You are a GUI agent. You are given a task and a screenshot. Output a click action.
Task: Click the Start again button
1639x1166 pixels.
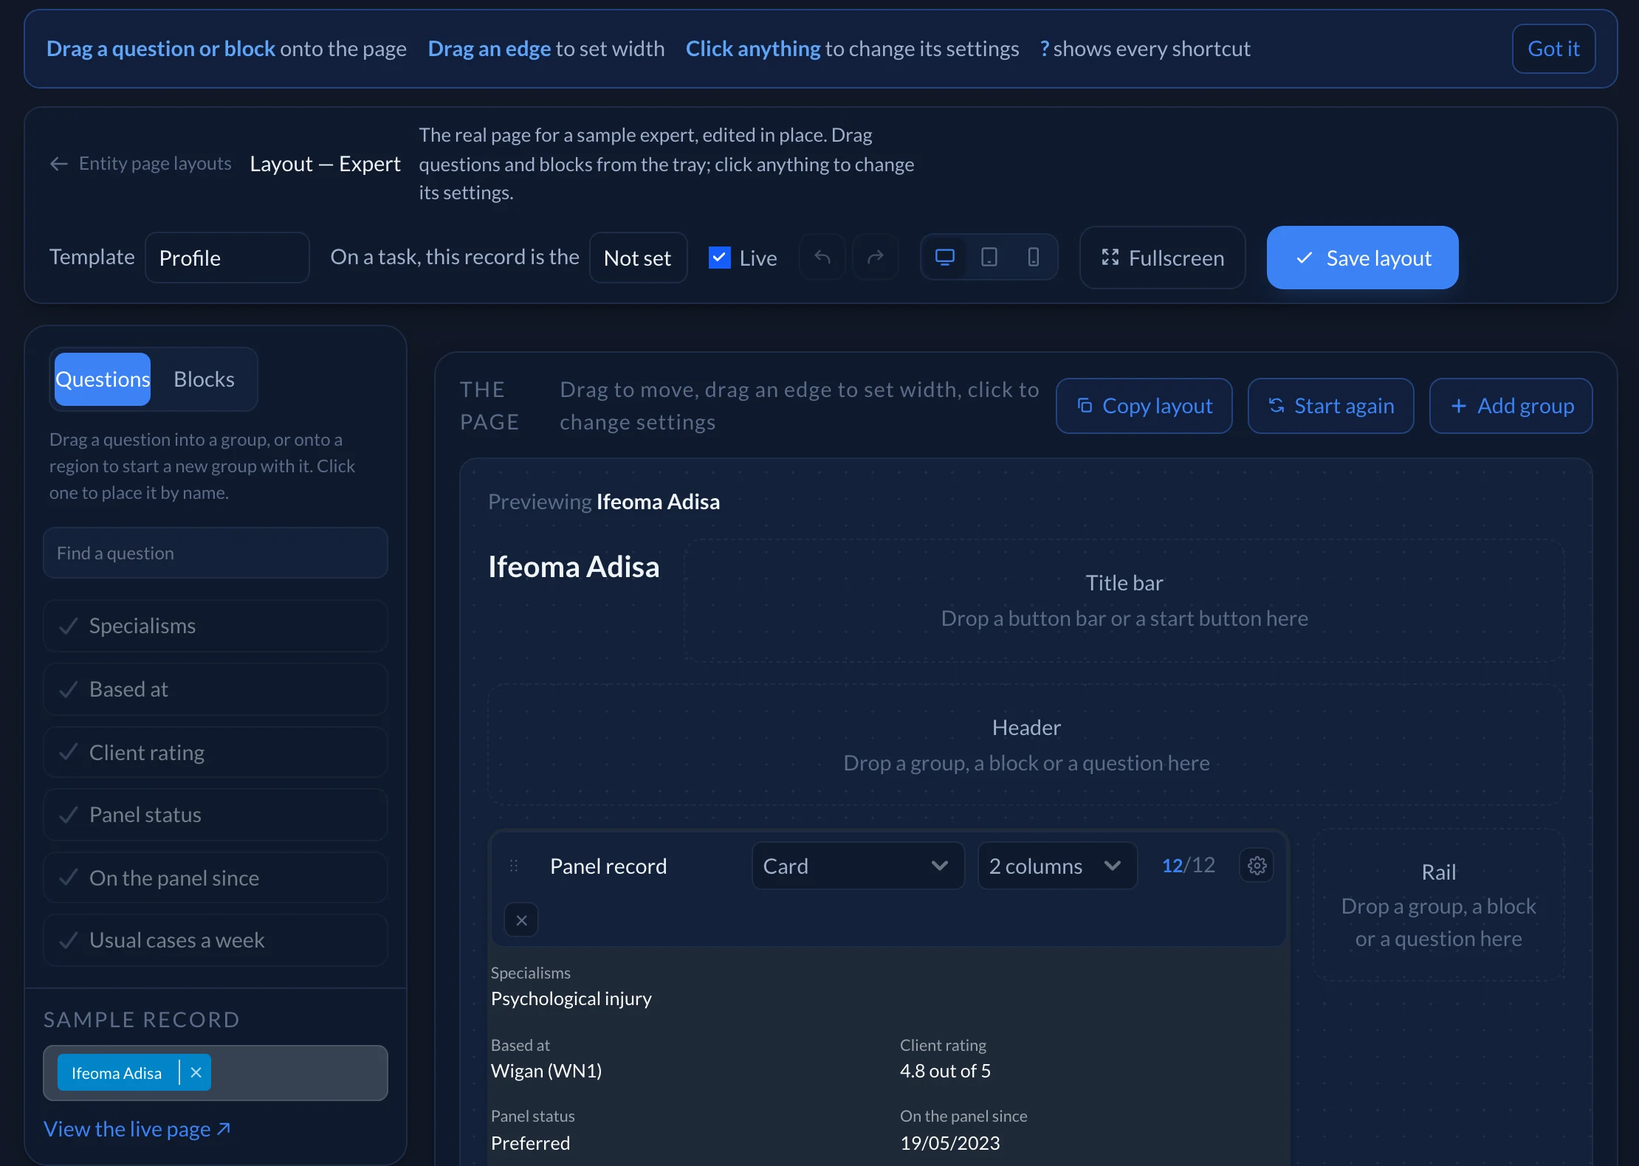[x=1331, y=406]
